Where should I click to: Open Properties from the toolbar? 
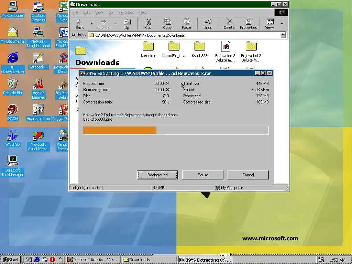tap(248, 24)
